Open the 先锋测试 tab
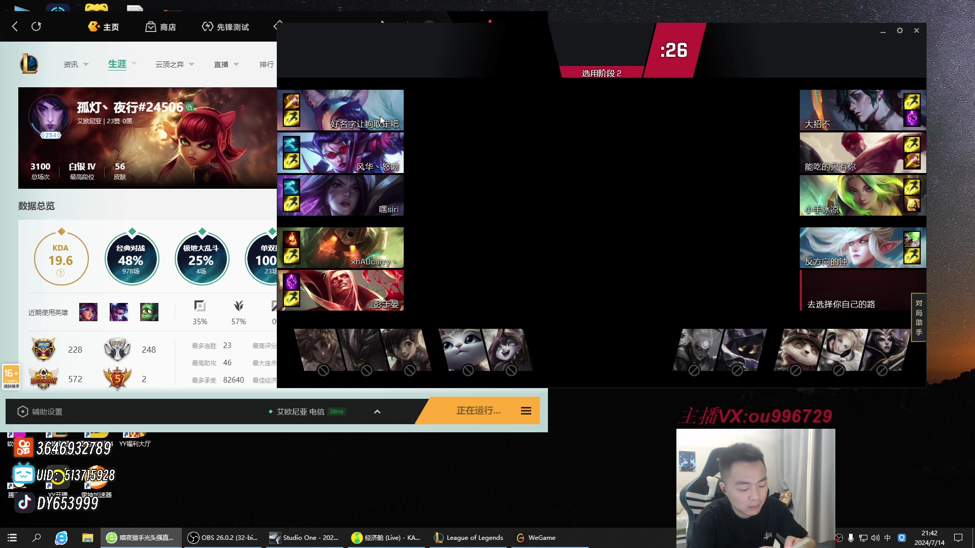 (225, 27)
